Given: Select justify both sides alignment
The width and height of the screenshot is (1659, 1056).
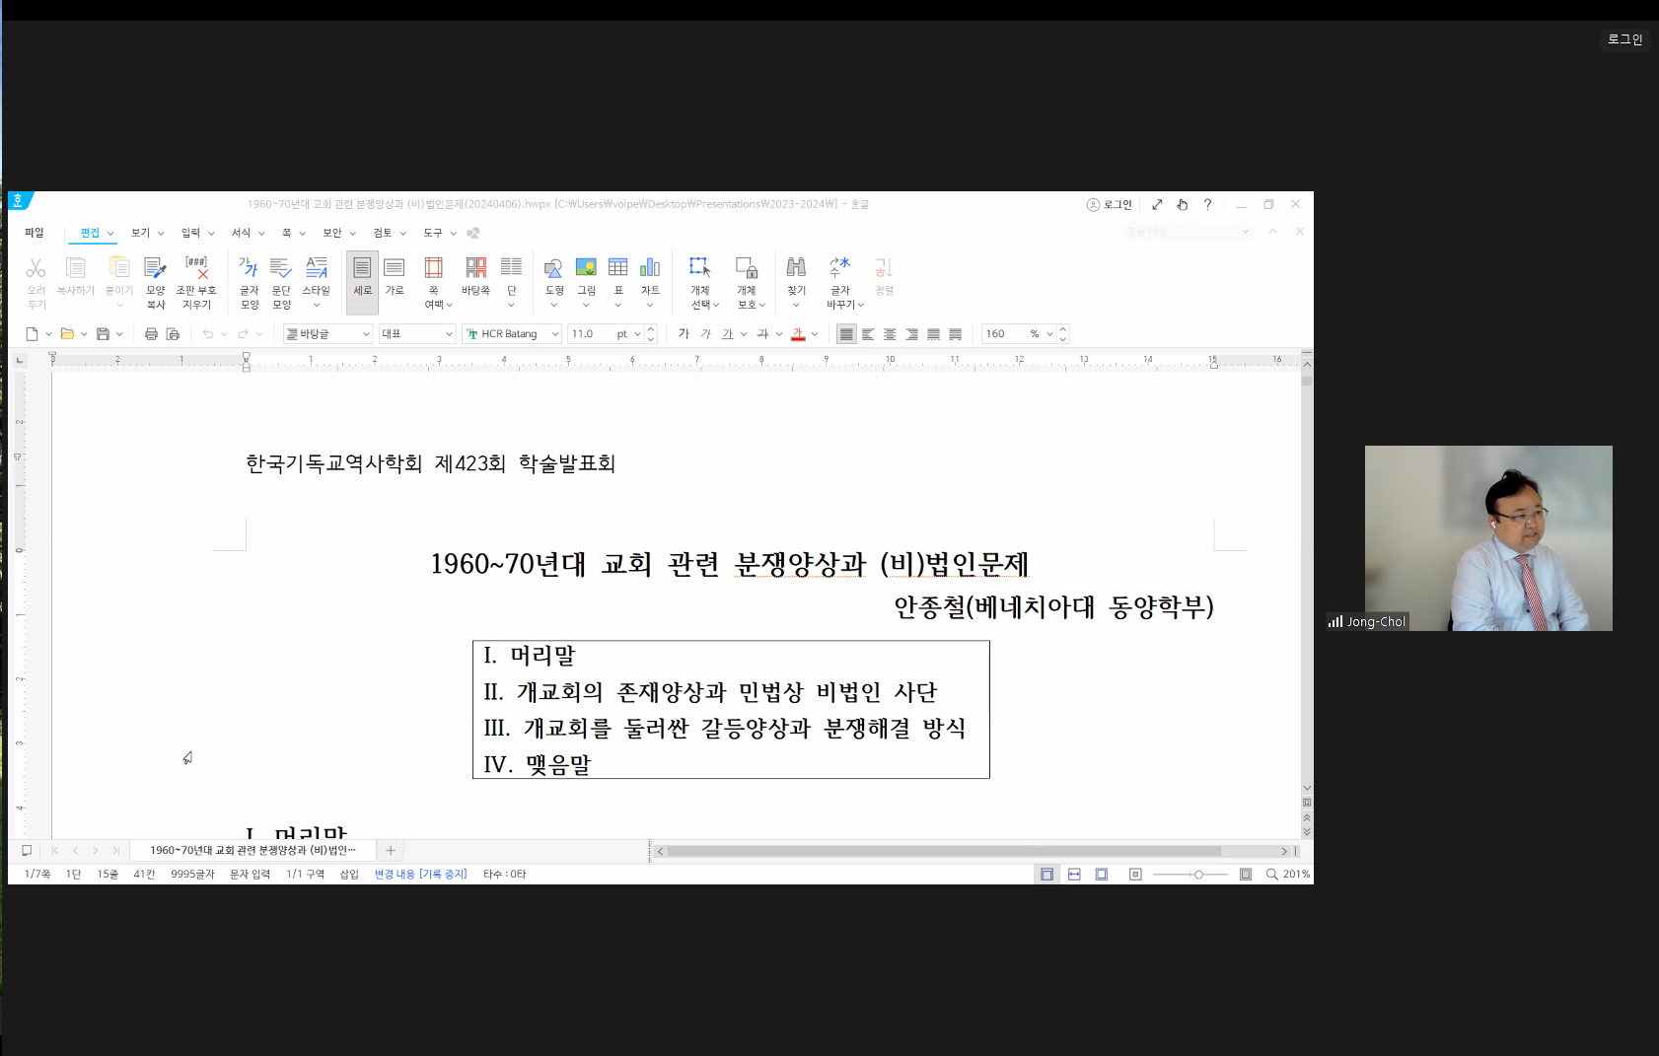Looking at the screenshot, I should [846, 334].
